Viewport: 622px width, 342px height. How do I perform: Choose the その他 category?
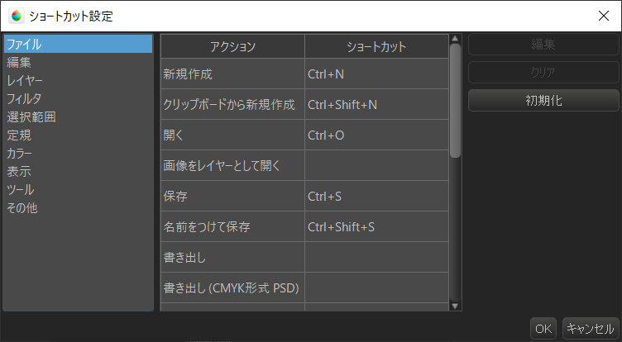click(x=78, y=208)
